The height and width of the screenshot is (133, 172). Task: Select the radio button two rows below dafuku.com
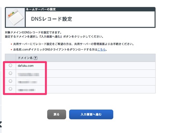point(10,81)
